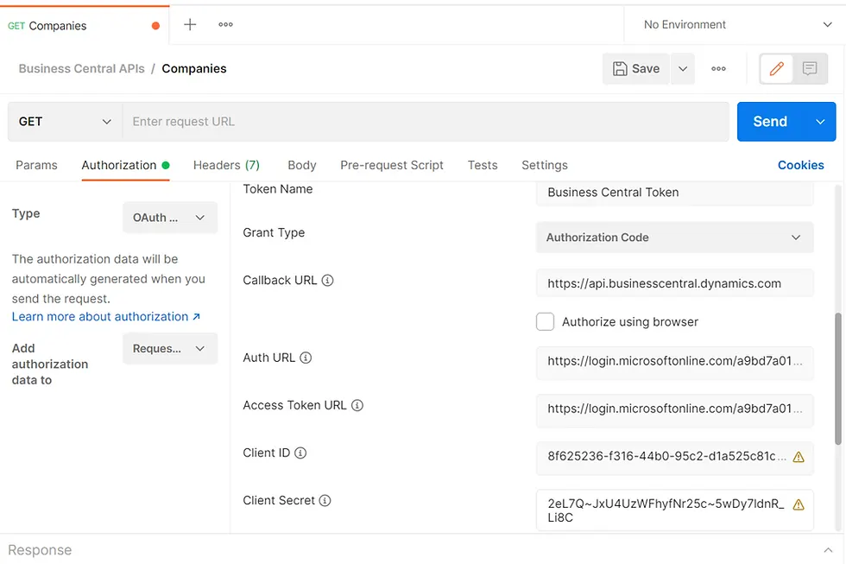Open Grant Type Authorization Code dropdown
The width and height of the screenshot is (846, 564).
tap(674, 238)
